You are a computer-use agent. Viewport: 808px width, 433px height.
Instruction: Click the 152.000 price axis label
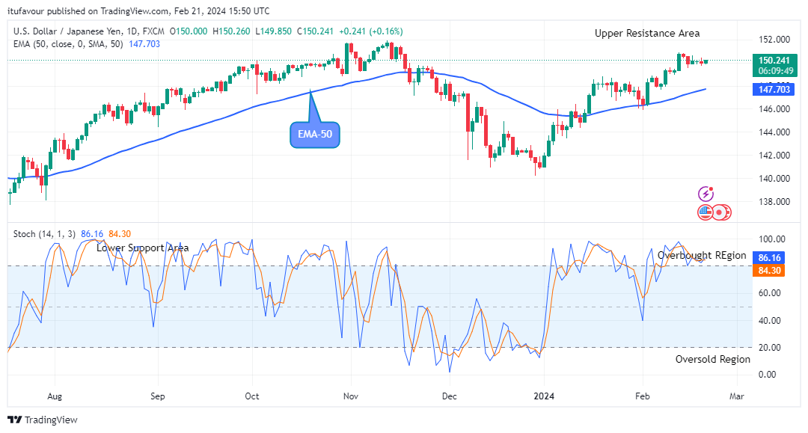click(774, 40)
